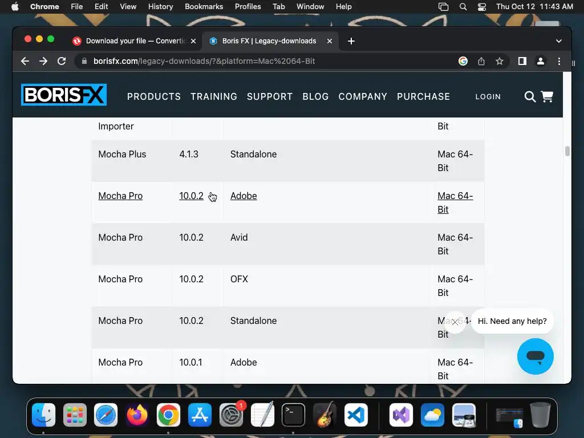Screen dimensions: 584x438
Task: Open Visual Studio Code from the Dock
Action: coord(356,415)
